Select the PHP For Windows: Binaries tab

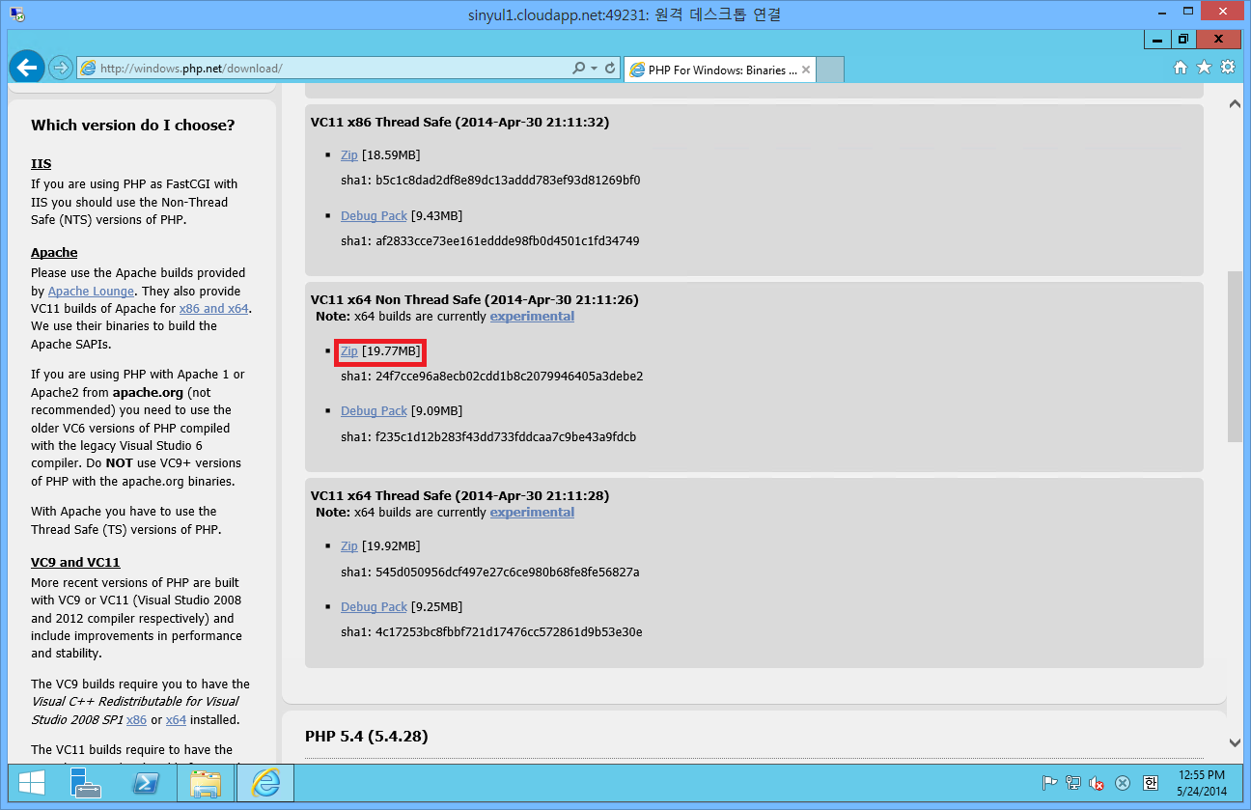[720, 70]
